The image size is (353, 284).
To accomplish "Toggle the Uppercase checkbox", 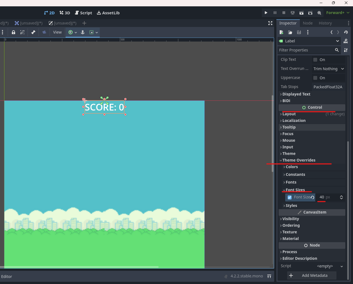I will tap(315, 78).
